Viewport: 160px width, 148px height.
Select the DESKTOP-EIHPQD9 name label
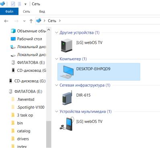click(93, 69)
